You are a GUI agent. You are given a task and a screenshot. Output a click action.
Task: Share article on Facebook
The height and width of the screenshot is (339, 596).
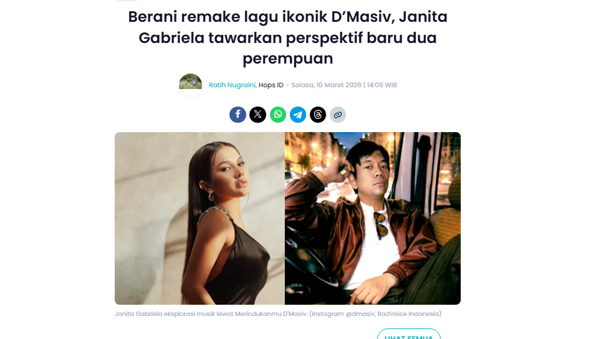[238, 115]
